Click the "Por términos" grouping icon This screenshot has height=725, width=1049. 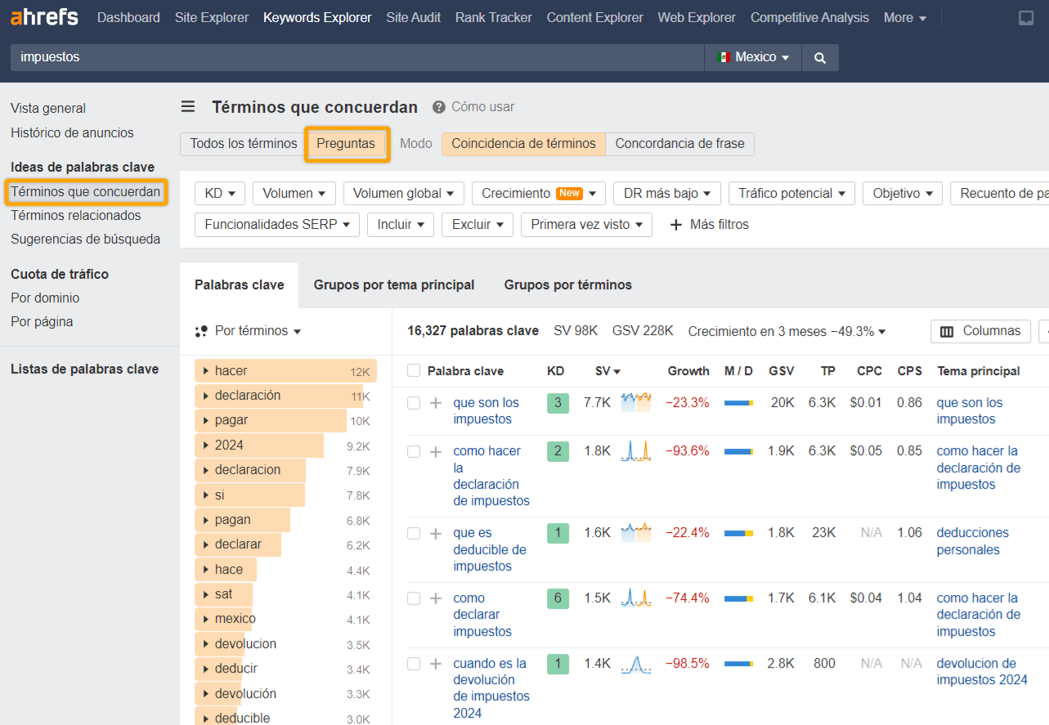(201, 331)
